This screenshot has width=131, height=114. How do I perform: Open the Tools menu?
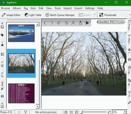coord(58,8)
